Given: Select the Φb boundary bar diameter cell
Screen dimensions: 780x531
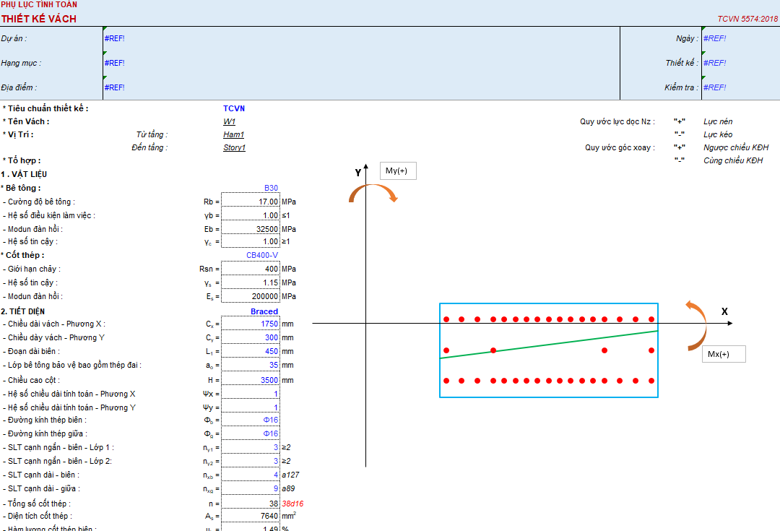Looking at the screenshot, I should coord(250,420).
